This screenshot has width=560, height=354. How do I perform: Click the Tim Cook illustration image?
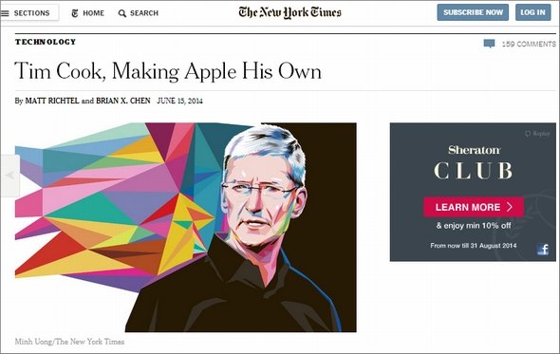186,227
